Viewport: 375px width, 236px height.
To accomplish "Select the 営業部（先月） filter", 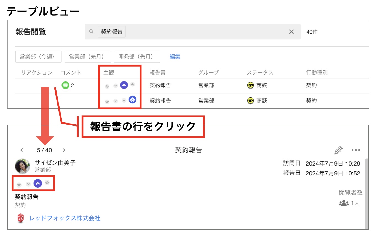I will (x=88, y=57).
